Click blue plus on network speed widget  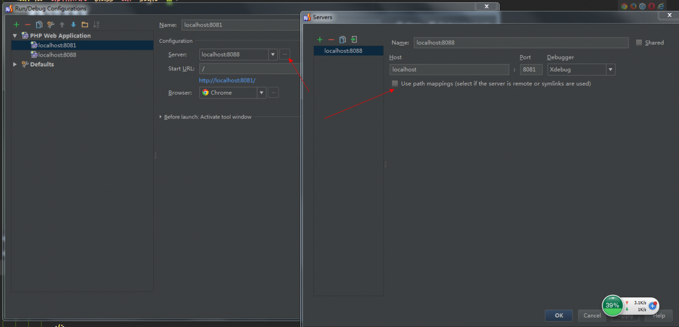click(652, 306)
